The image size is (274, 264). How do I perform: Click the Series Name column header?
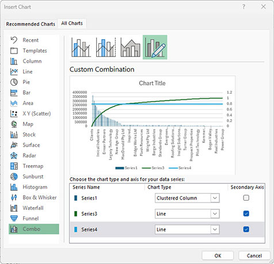[86, 187]
